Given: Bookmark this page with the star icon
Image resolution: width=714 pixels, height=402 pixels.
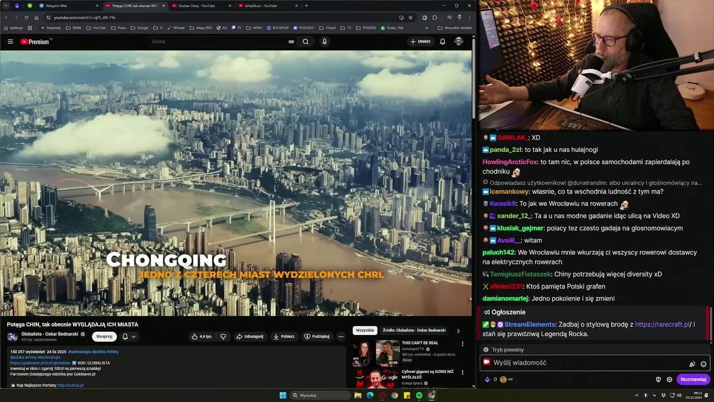Looking at the screenshot, I should (411, 17).
